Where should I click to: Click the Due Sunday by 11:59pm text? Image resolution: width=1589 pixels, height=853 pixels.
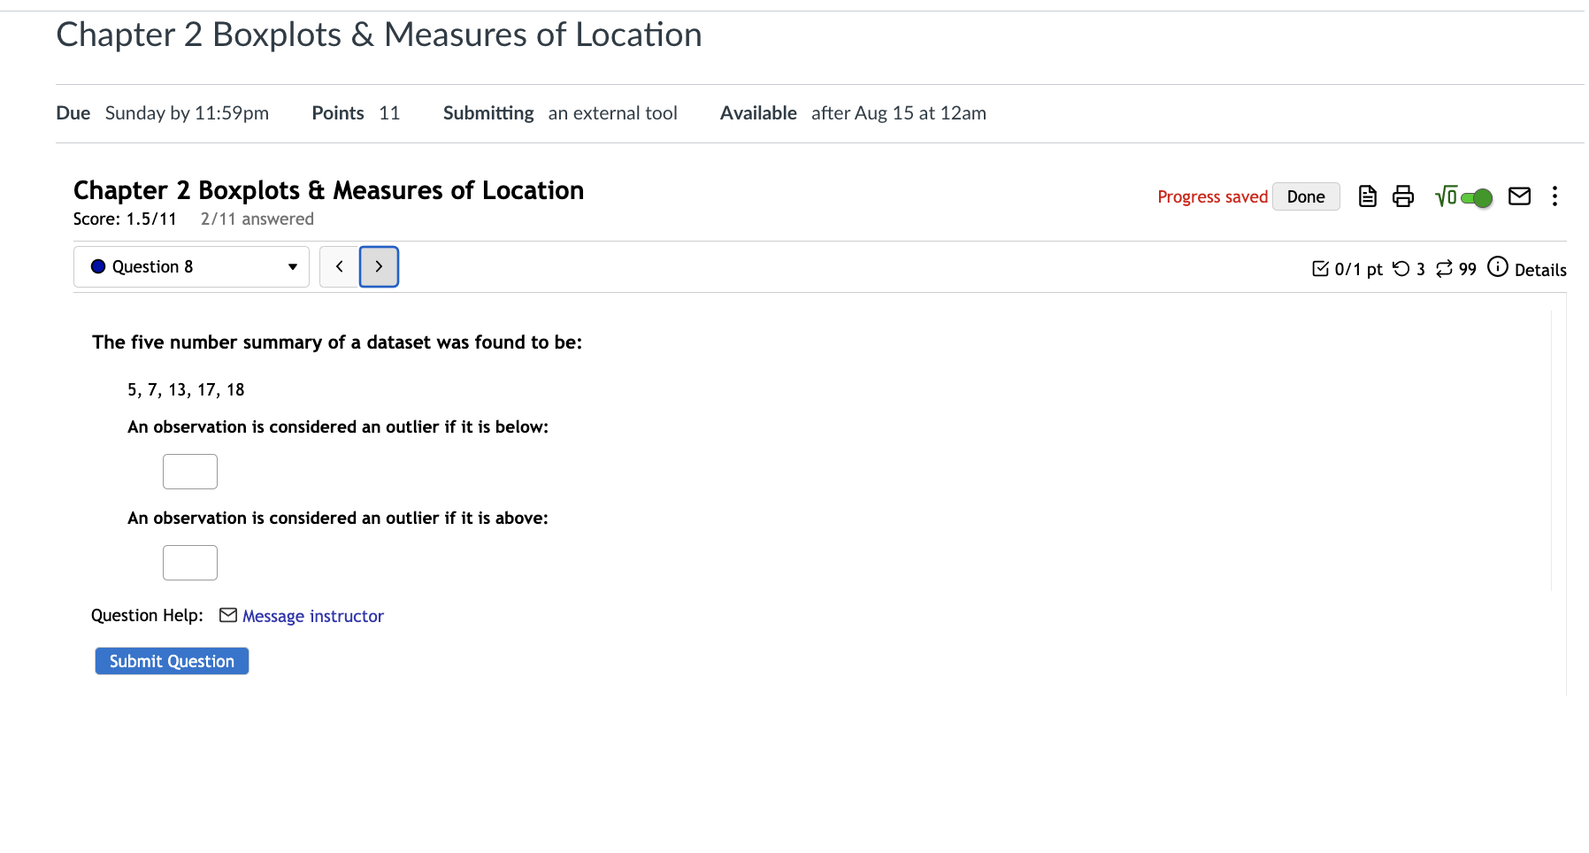click(x=162, y=113)
